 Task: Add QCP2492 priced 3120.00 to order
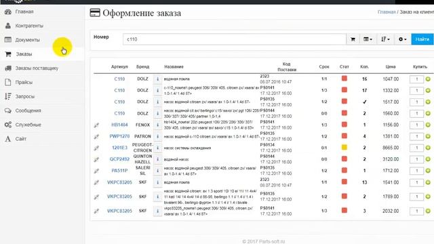(x=428, y=159)
